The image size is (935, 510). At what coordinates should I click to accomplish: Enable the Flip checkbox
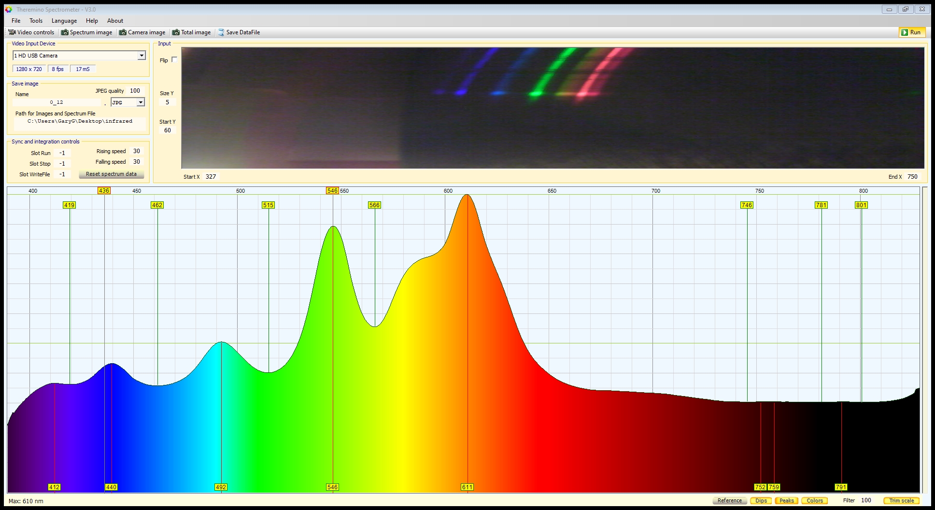tap(174, 60)
